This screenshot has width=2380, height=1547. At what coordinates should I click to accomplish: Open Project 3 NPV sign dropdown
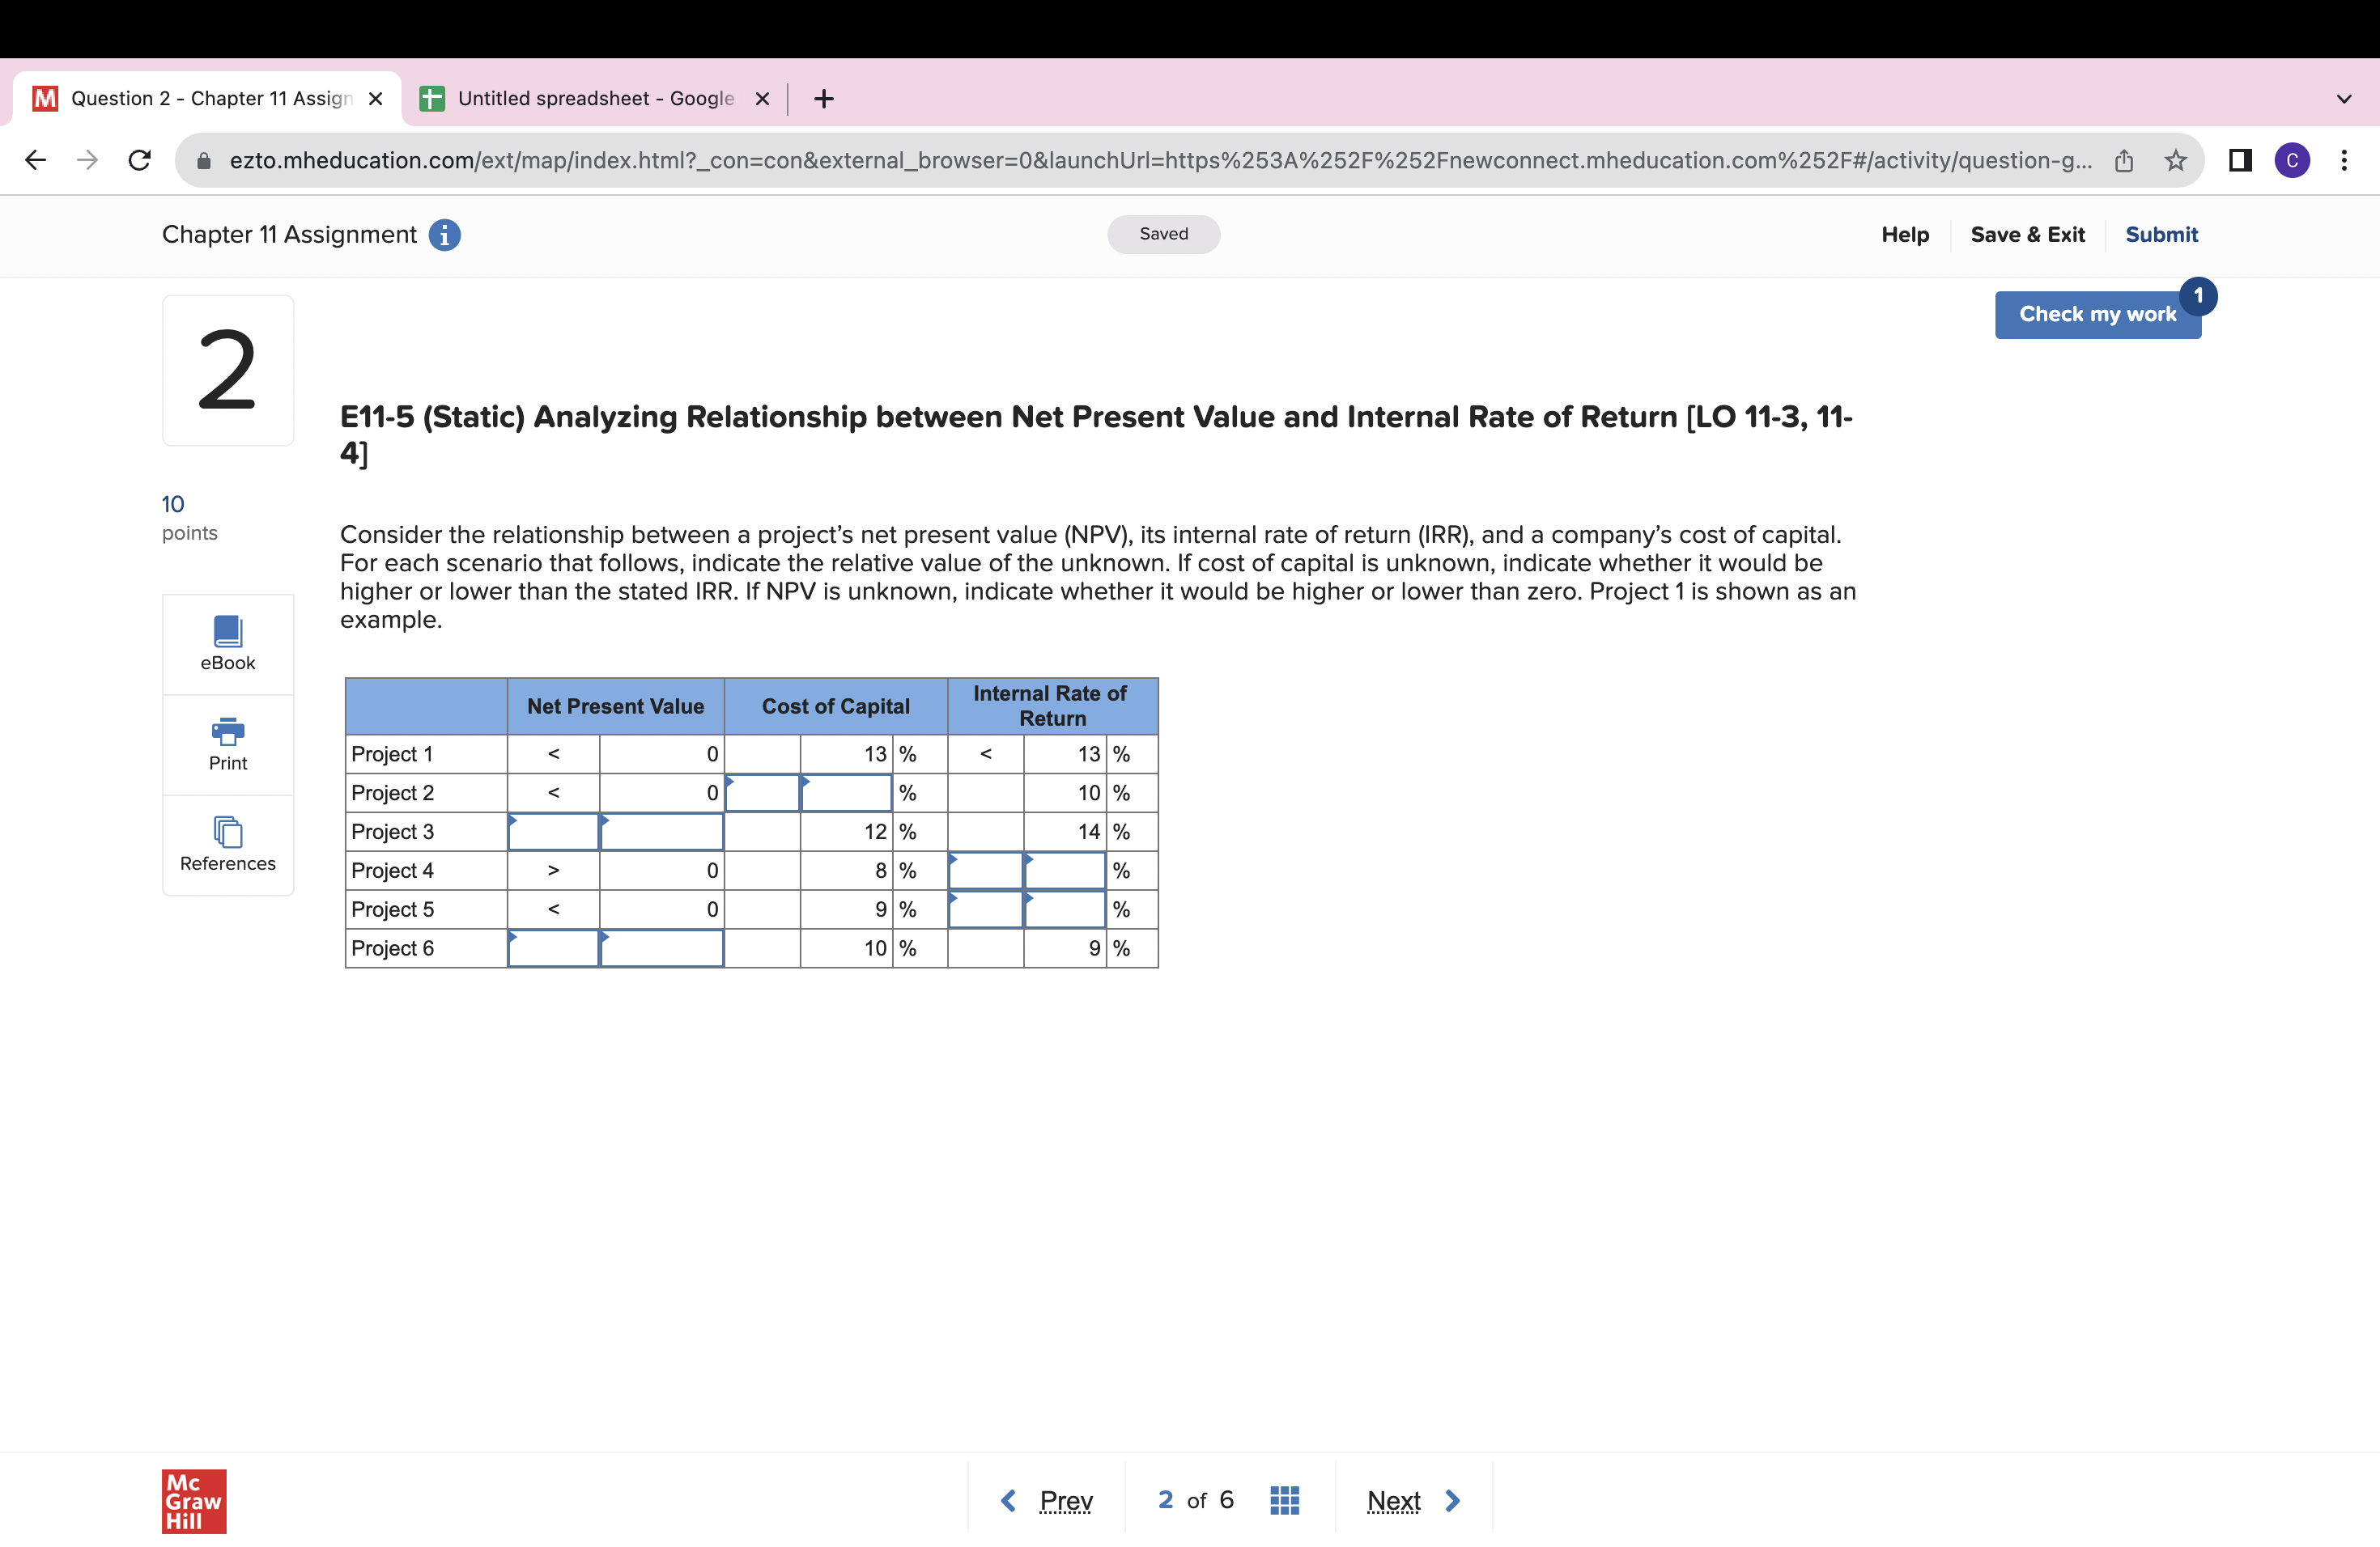click(x=553, y=833)
